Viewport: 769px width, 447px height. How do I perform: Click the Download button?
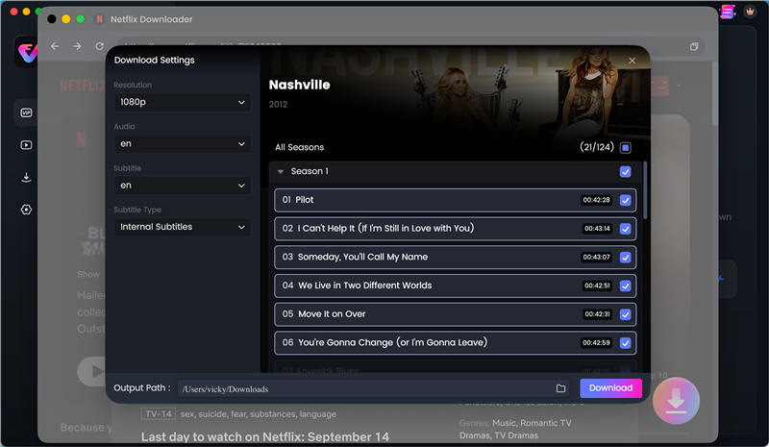tap(611, 388)
